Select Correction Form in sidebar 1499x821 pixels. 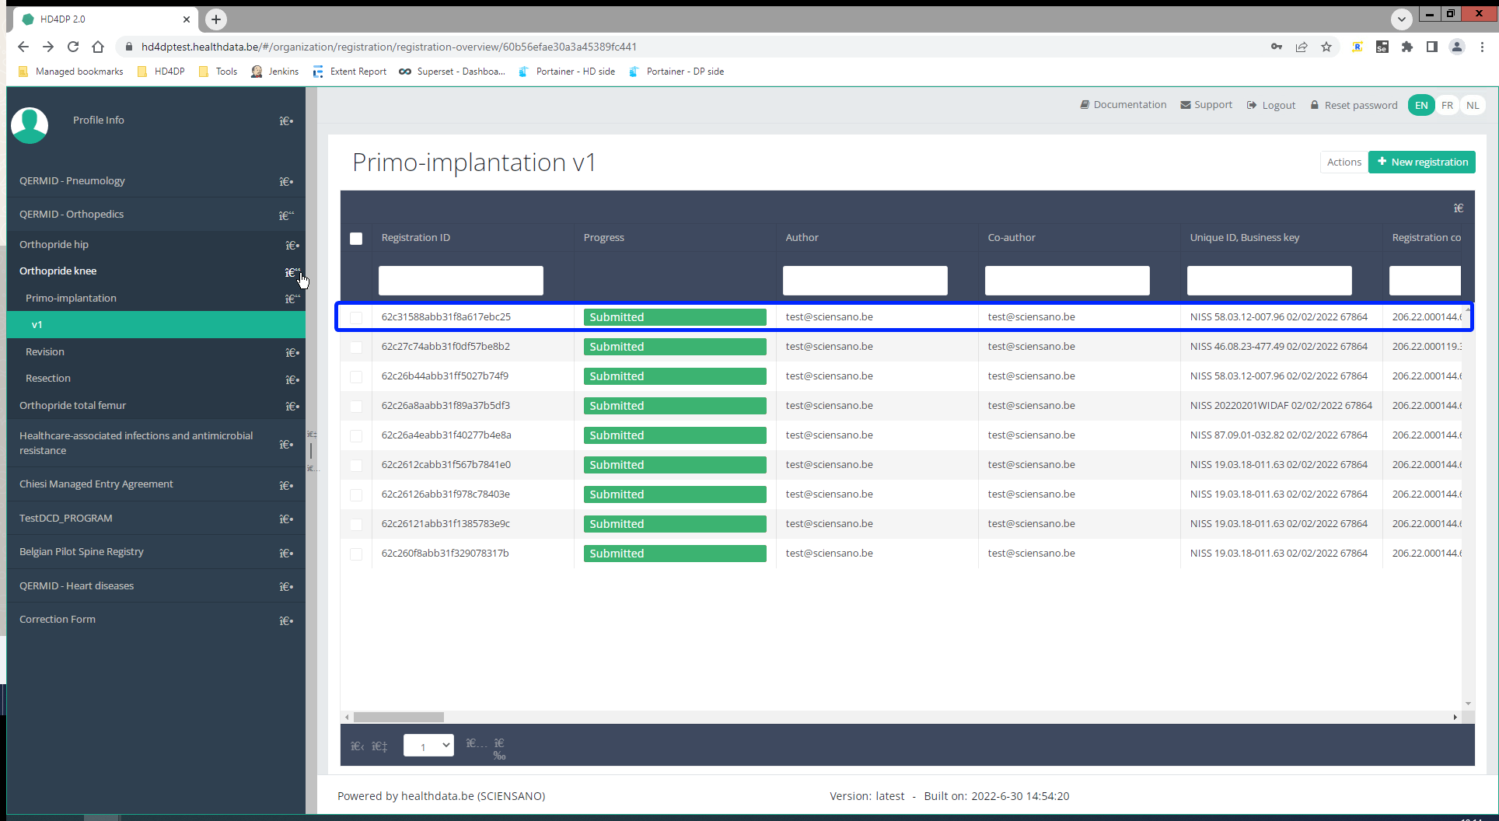58,620
